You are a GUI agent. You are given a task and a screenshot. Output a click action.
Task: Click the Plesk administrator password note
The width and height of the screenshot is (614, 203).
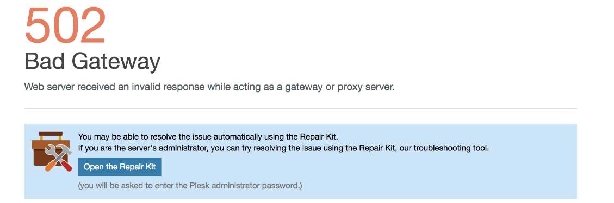(190, 186)
